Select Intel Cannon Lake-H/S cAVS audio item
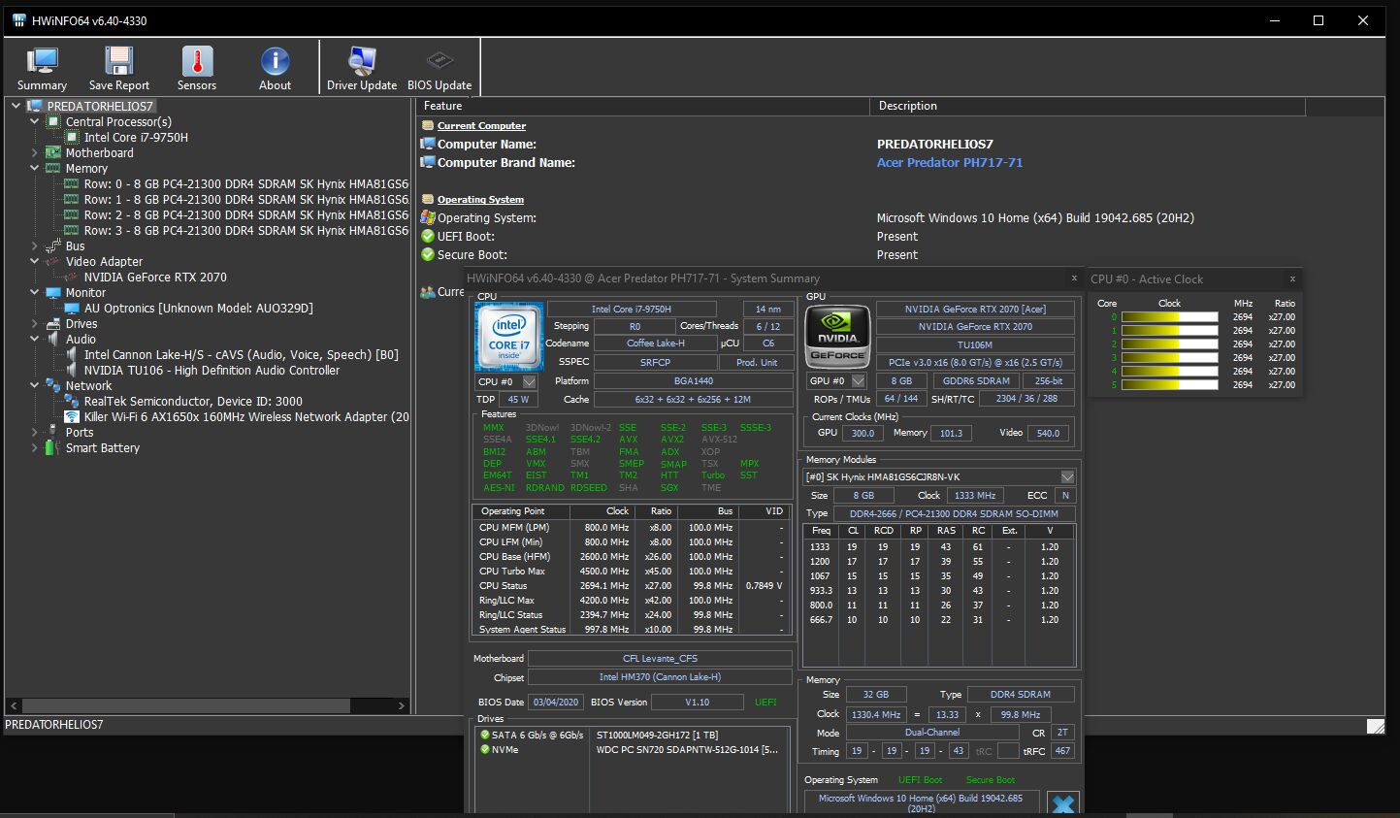1400x818 pixels. pos(241,354)
